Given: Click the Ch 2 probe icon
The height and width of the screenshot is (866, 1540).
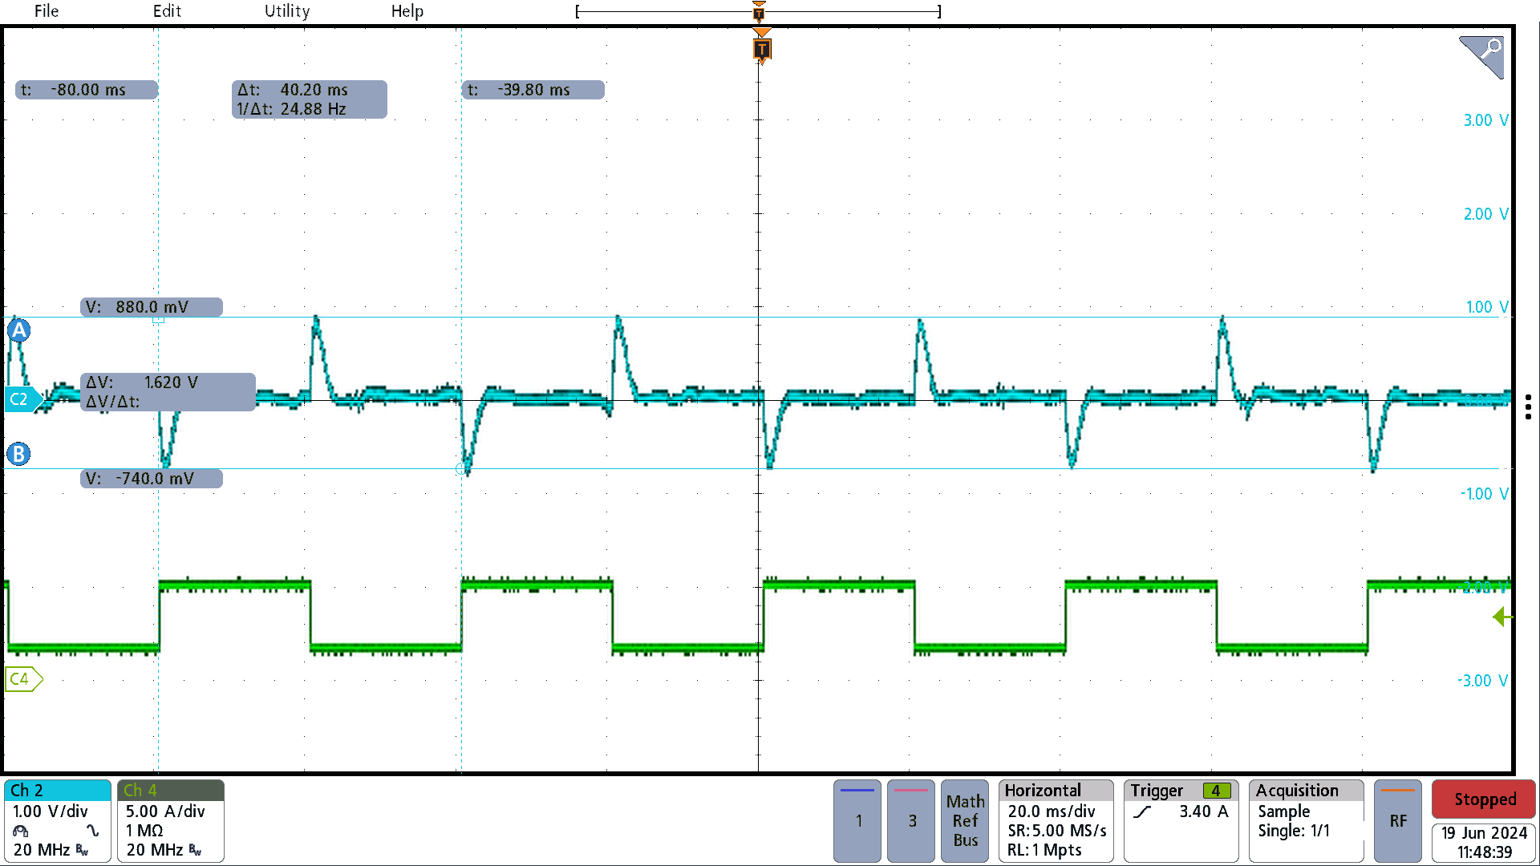Looking at the screenshot, I should [21, 831].
